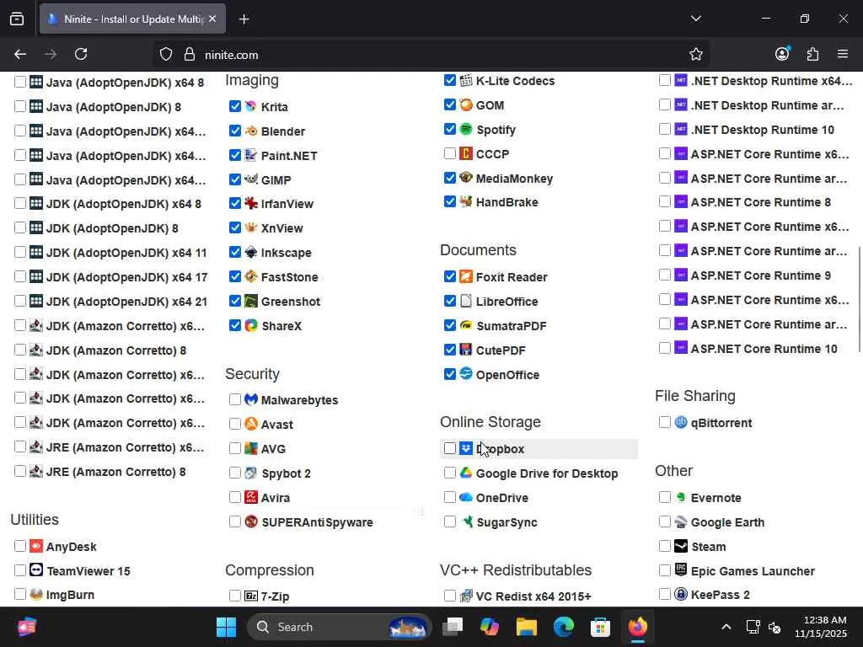Click the Epic Games Launcher icon
Viewport: 863px width, 647px height.
pyautogui.click(x=681, y=570)
